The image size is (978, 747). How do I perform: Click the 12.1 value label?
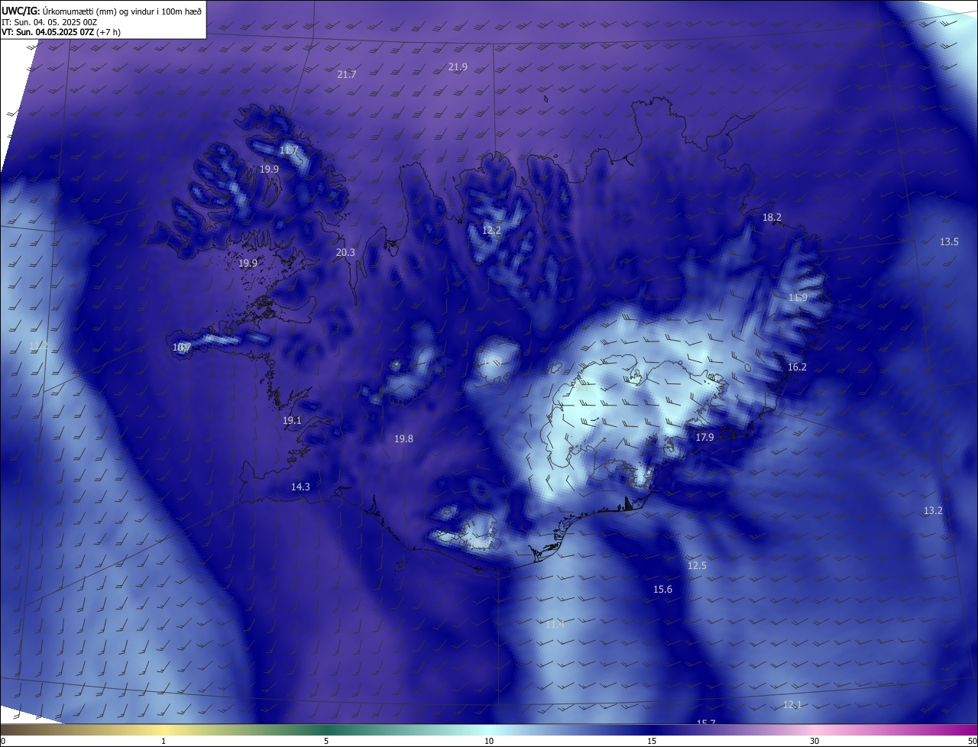pyautogui.click(x=792, y=705)
